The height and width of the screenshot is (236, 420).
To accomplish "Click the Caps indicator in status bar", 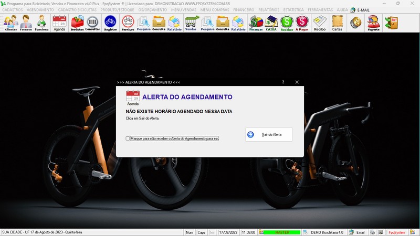I will tap(201, 232).
